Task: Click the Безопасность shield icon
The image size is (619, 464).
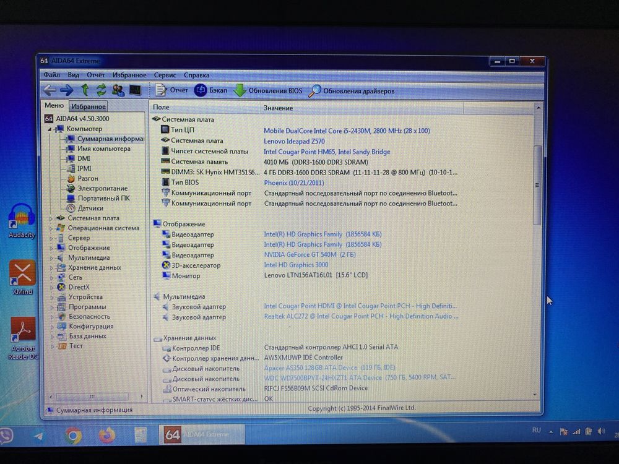Action: (61, 316)
